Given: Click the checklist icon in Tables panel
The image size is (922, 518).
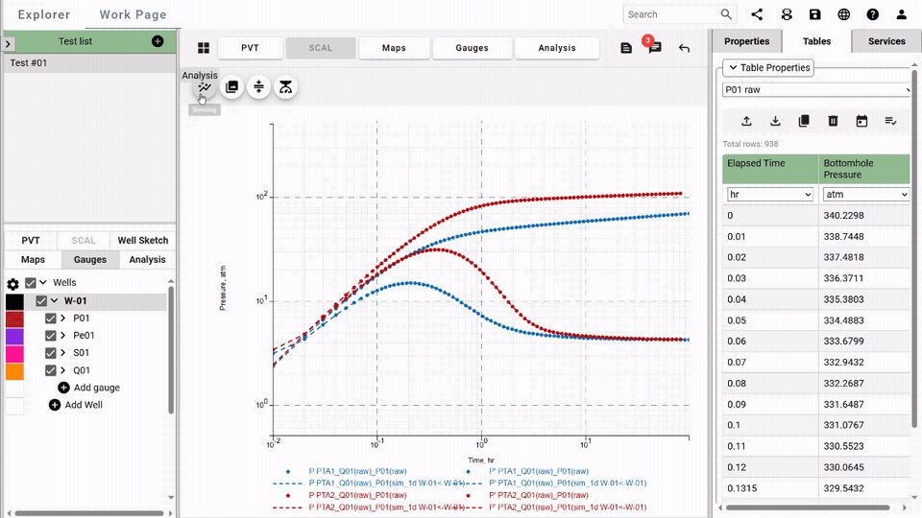Looking at the screenshot, I should click(x=890, y=121).
